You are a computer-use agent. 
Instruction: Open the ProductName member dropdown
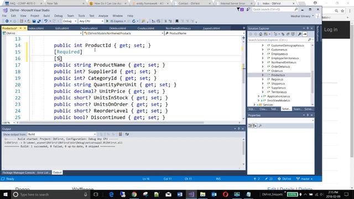pos(205,33)
